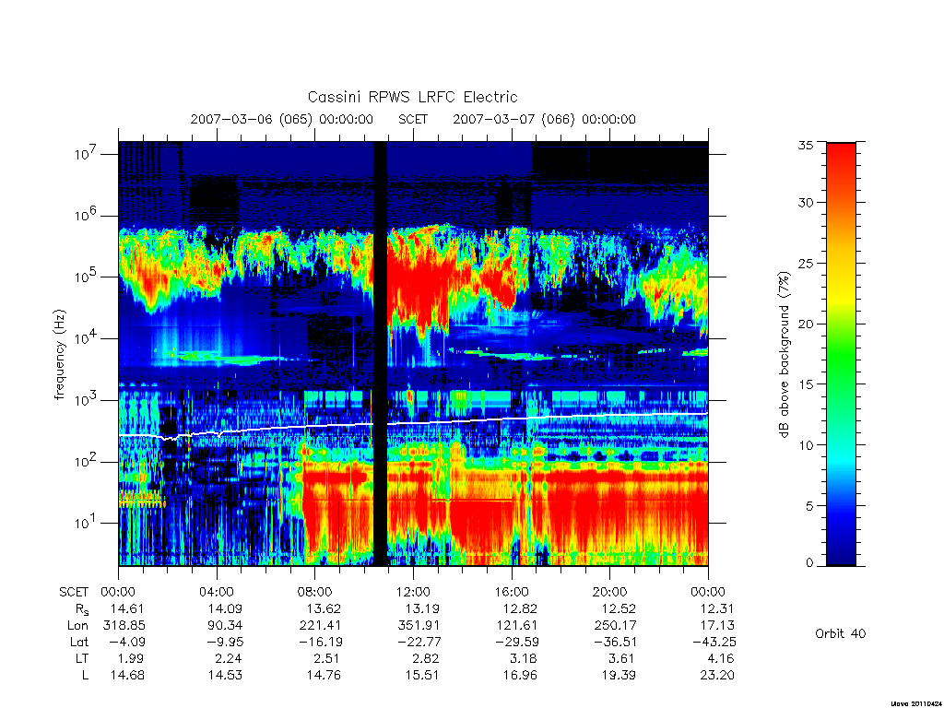Image resolution: width=944 pixels, height=708 pixels.
Task: Select the longitude value 318.85
Action: tap(124, 626)
